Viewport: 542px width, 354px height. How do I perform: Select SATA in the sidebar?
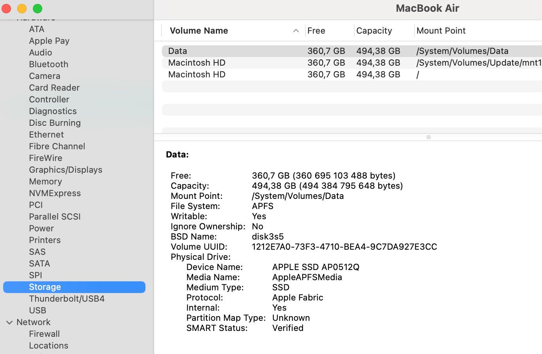pos(39,263)
